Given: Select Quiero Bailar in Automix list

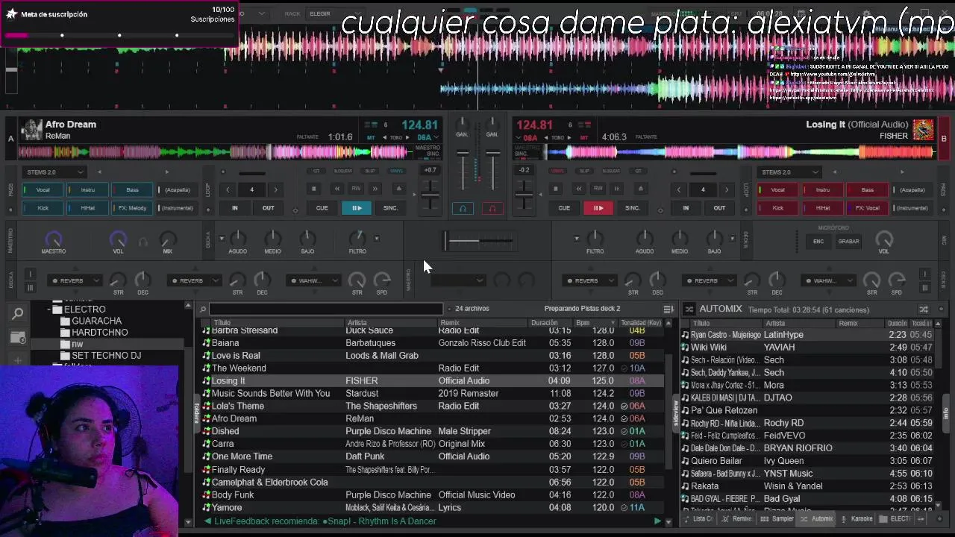Looking at the screenshot, I should point(806,461).
